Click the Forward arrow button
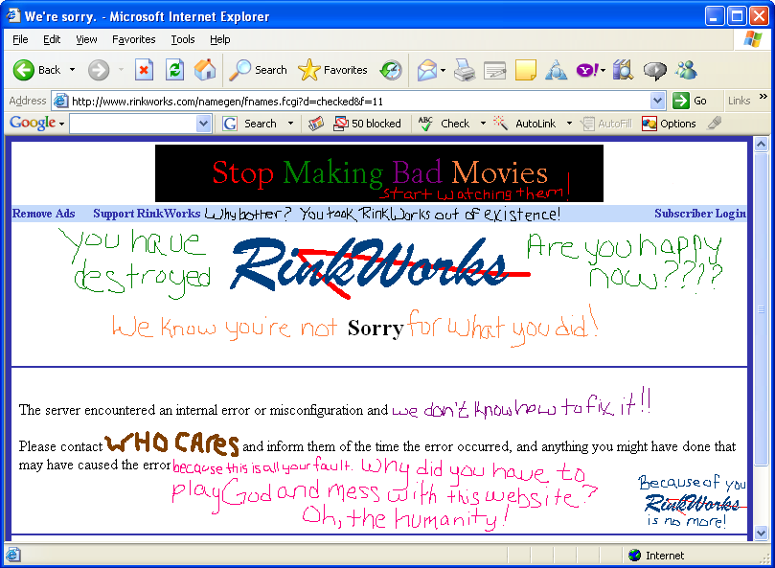The height and width of the screenshot is (568, 775). (x=99, y=70)
